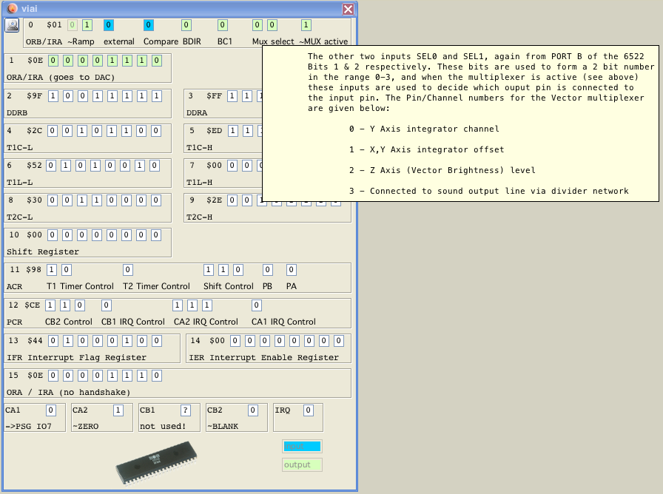Toggle the BDIR bit value
663x494 pixels.
point(186,25)
